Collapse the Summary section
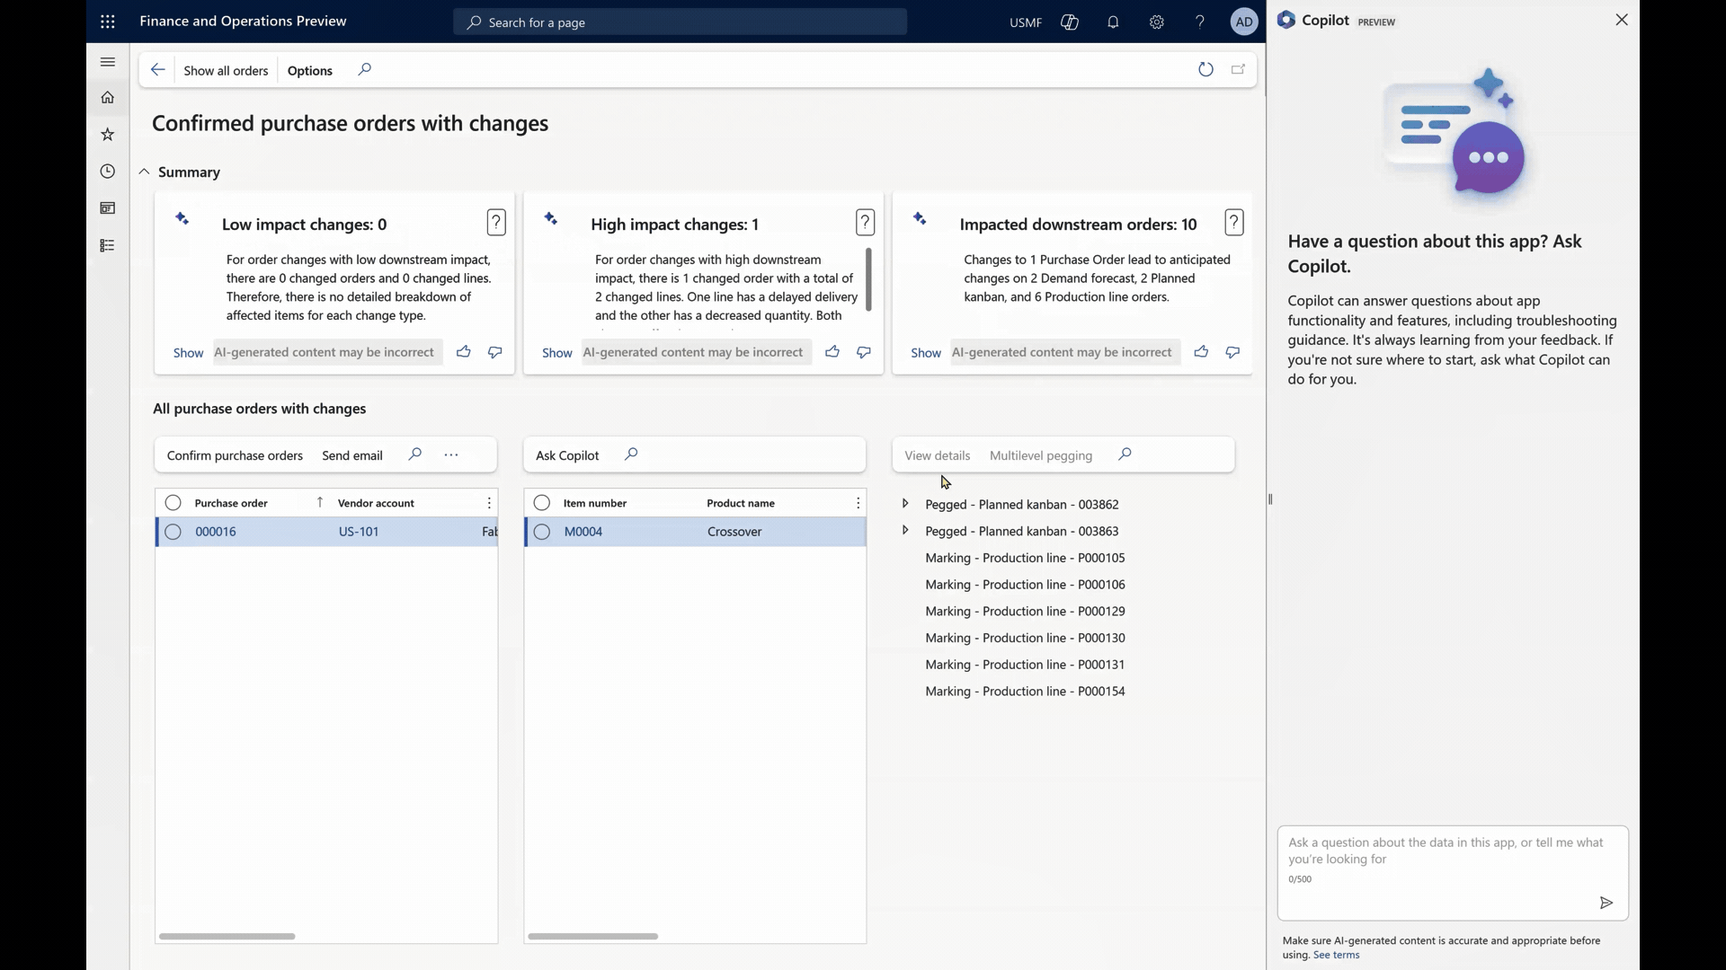Screen dimensions: 1726x970 [x=144, y=172]
